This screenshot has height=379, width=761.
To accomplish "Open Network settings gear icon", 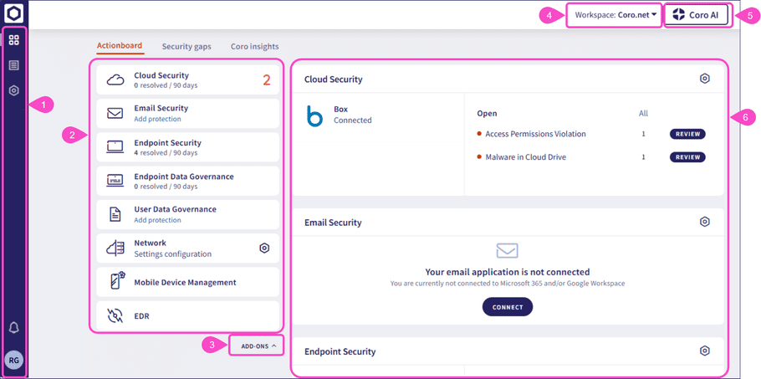I will point(264,248).
